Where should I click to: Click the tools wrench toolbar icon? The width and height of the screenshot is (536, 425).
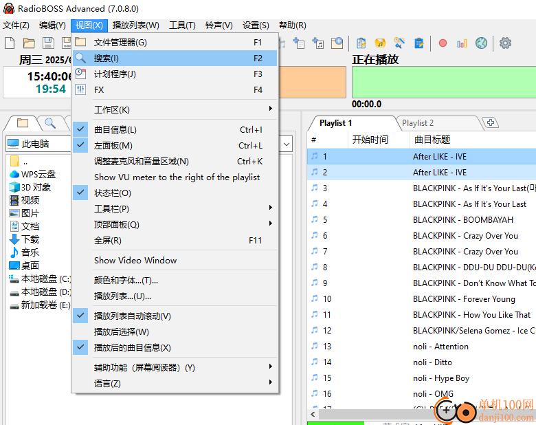[399, 43]
